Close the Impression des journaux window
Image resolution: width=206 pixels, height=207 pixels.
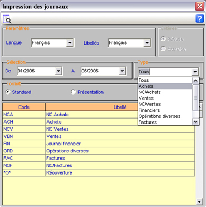200,6
